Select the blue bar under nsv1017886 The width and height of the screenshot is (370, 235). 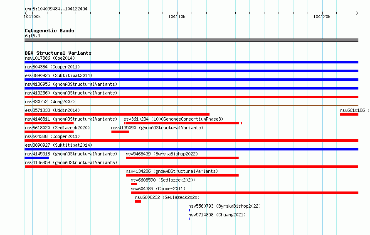tap(191, 62)
